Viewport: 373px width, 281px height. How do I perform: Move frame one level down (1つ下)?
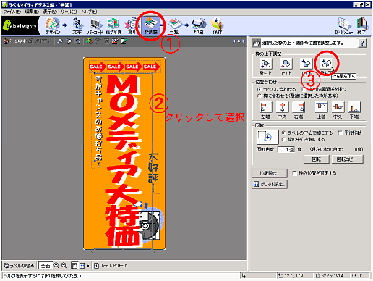(x=306, y=64)
